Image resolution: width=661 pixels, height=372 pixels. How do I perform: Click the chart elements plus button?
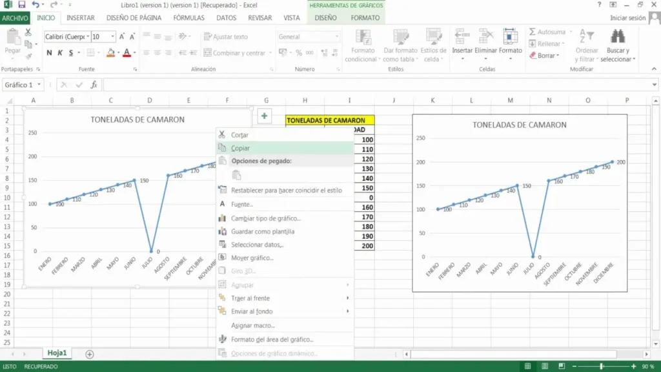265,116
